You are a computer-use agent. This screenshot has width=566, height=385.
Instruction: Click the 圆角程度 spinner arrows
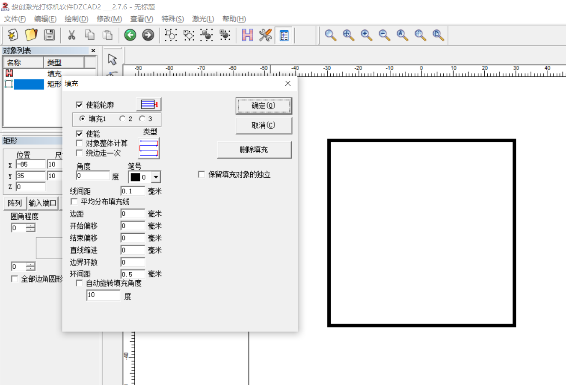click(x=31, y=228)
